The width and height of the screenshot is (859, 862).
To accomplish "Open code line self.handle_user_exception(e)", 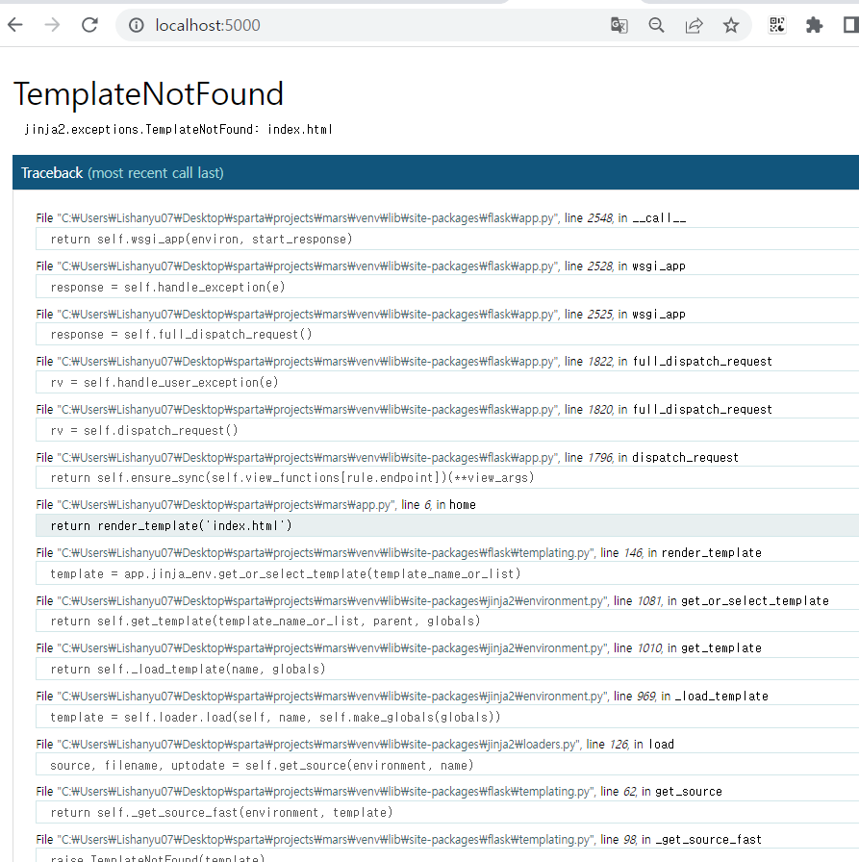I will click(x=447, y=382).
